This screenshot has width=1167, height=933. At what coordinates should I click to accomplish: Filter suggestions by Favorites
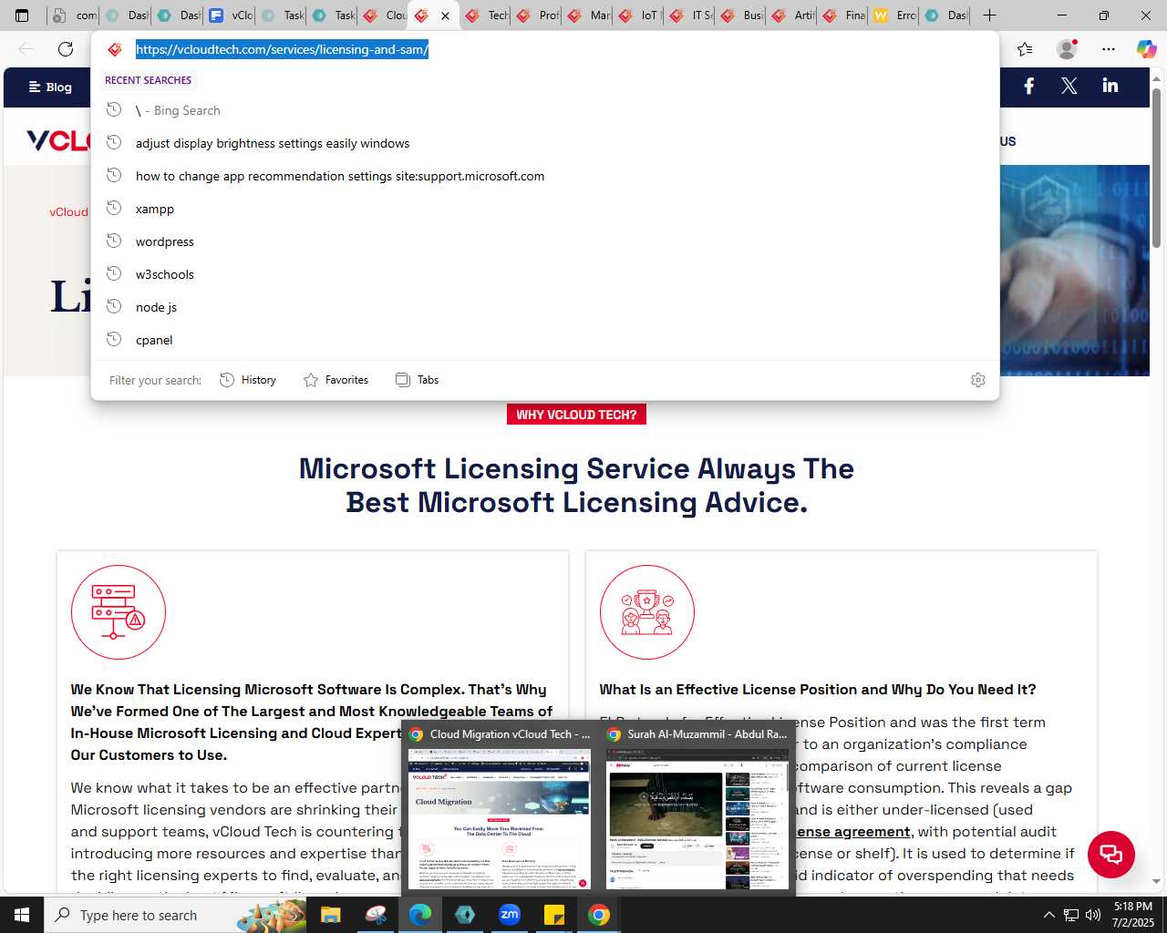click(x=336, y=380)
